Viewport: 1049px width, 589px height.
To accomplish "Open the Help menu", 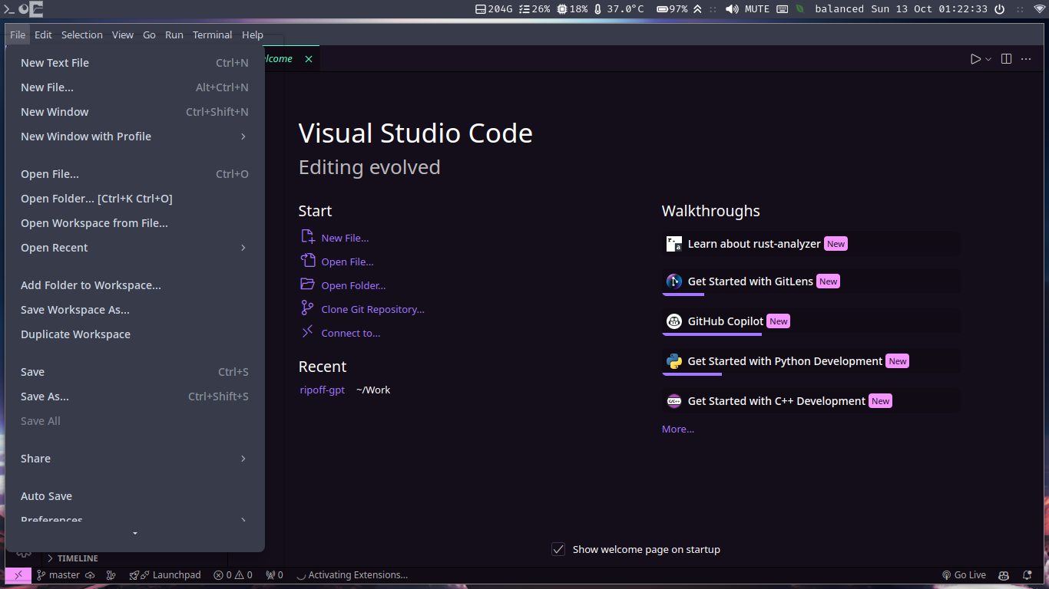I will [x=253, y=35].
